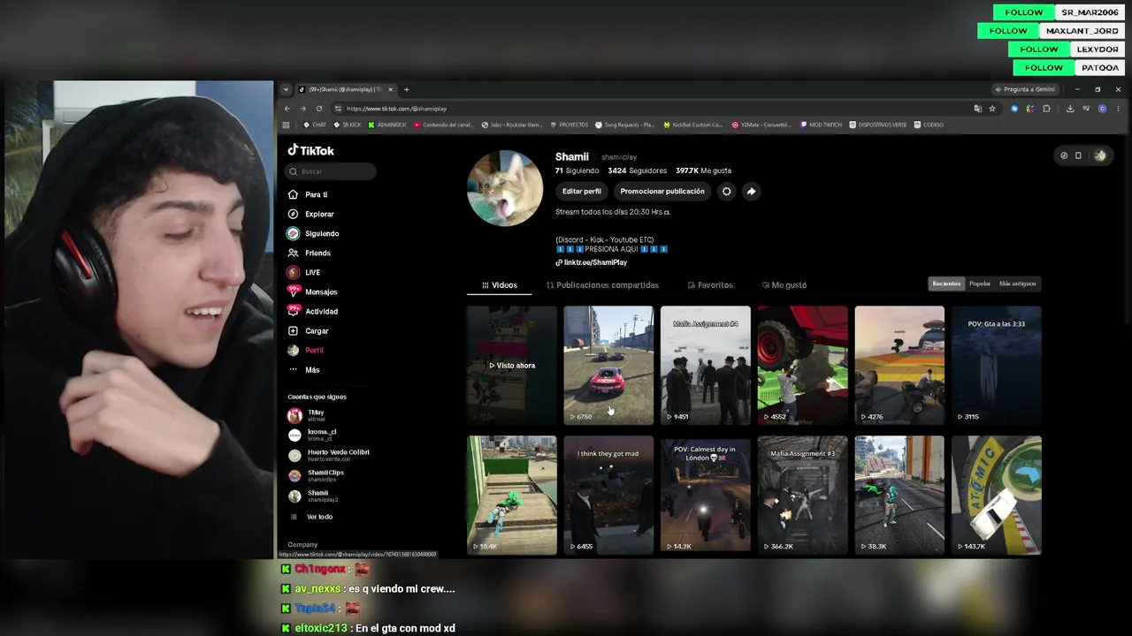Click Editar perfil button
Image resolution: width=1132 pixels, height=636 pixels.
click(x=581, y=191)
